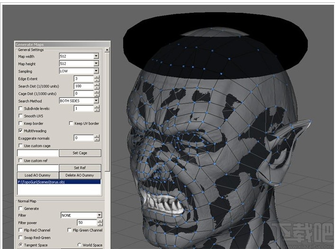Viewport: 335px width, 249px height.
Task: Toggle the Smooth UVS checkbox
Action: [x=20, y=116]
